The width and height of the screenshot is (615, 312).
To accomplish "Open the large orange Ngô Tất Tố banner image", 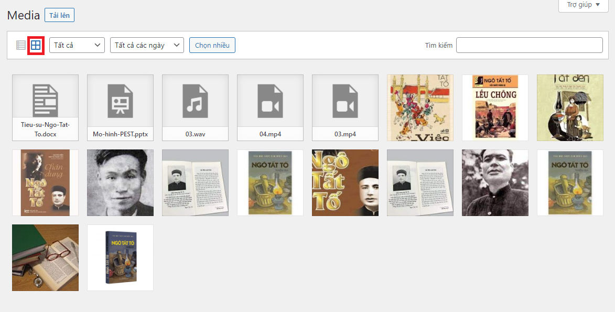I will [x=345, y=182].
